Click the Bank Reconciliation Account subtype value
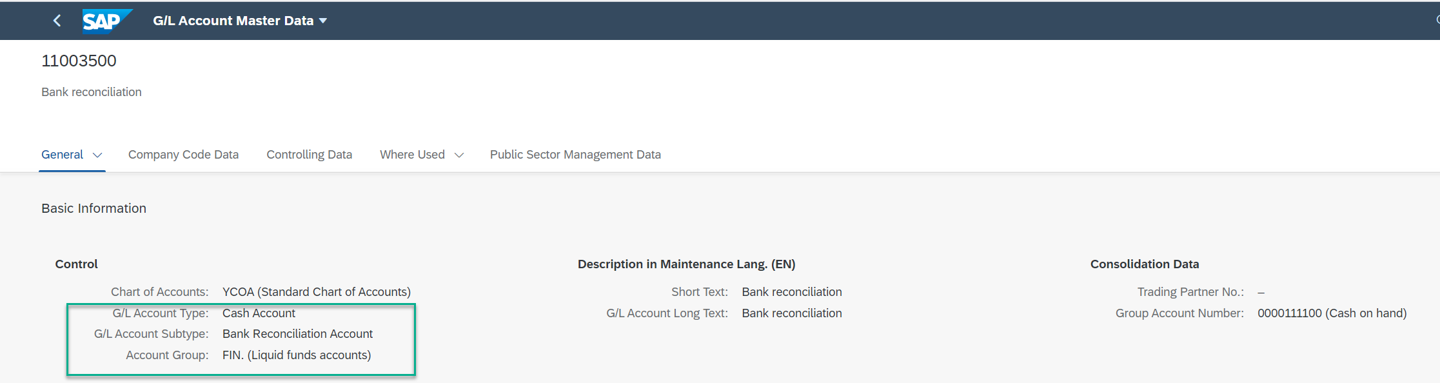 point(297,334)
